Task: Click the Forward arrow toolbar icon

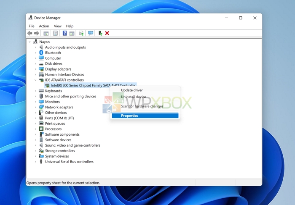Action: [37, 33]
